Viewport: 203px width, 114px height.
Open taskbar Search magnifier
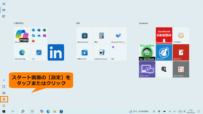[x=23, y=111]
